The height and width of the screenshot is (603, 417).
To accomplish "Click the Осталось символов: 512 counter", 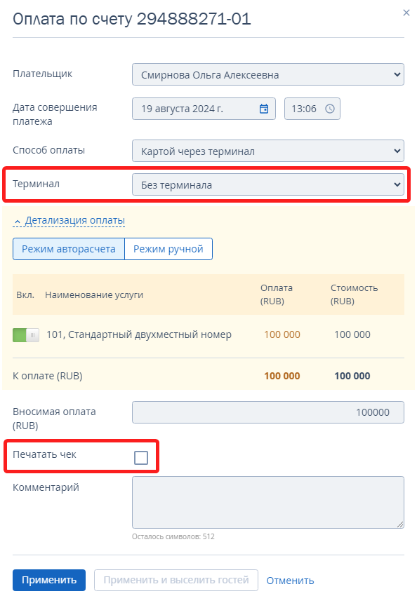I will click(x=173, y=536).
